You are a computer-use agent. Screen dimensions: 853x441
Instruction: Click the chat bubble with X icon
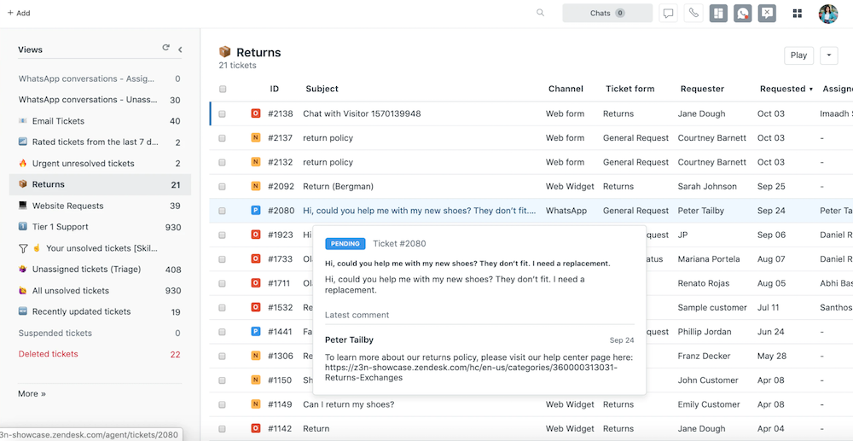(767, 13)
